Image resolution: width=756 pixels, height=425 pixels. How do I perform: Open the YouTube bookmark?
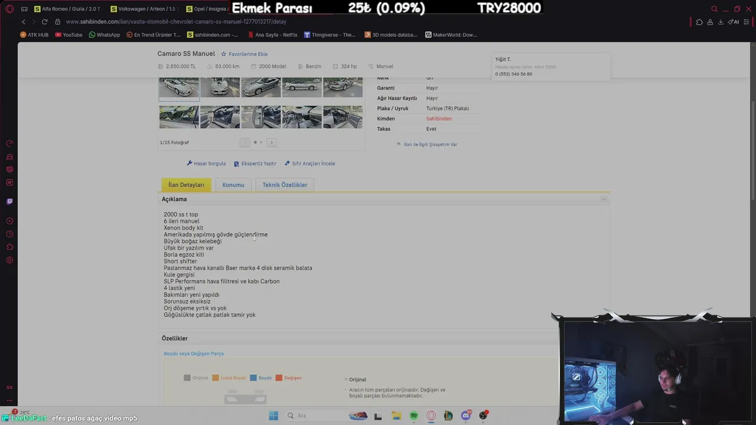click(69, 35)
